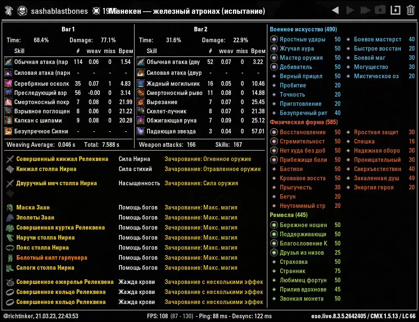The height and width of the screenshot is (322, 419).
Task: Click the Зачарование: Отравленное оружие text
Action: coord(213,169)
